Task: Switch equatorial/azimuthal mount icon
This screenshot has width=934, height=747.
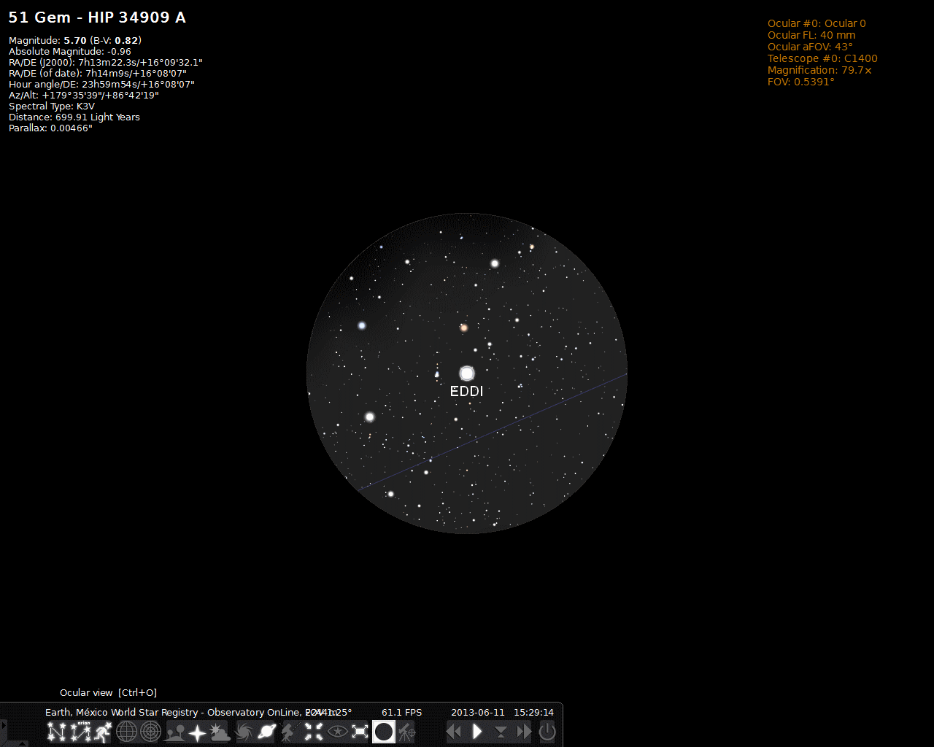Action: [290, 732]
